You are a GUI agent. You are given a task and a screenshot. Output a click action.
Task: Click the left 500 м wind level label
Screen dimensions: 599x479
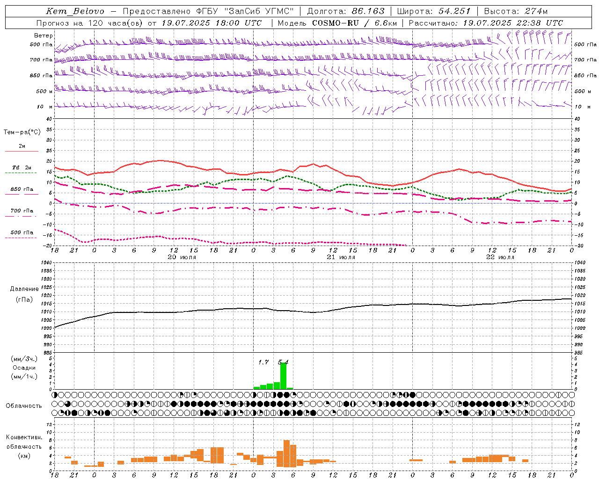coord(44,91)
